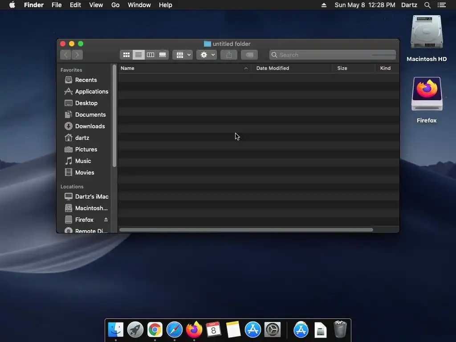
Task: Click the untitled folder title icon
Action: click(208, 44)
